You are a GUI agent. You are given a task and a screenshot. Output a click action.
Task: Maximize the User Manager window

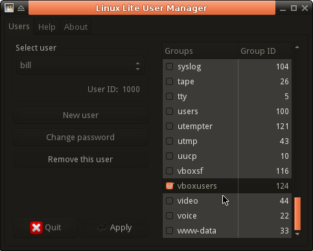click(x=294, y=8)
